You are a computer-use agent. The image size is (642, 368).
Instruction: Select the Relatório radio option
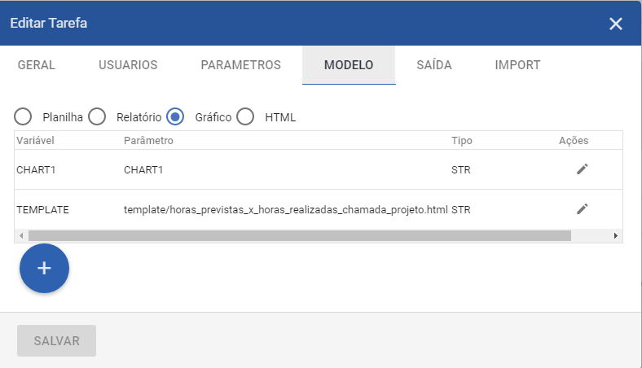(x=97, y=116)
